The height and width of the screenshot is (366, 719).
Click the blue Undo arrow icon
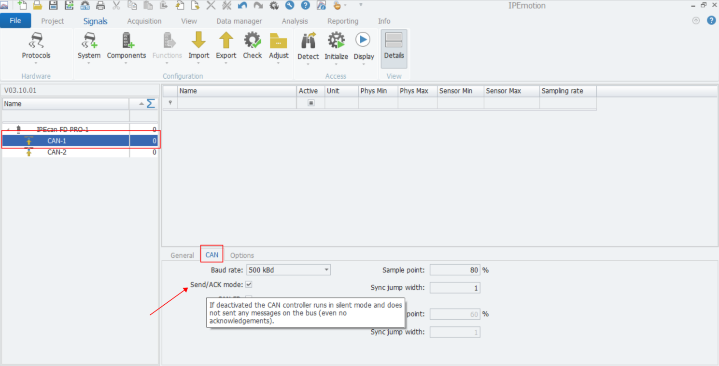(242, 6)
